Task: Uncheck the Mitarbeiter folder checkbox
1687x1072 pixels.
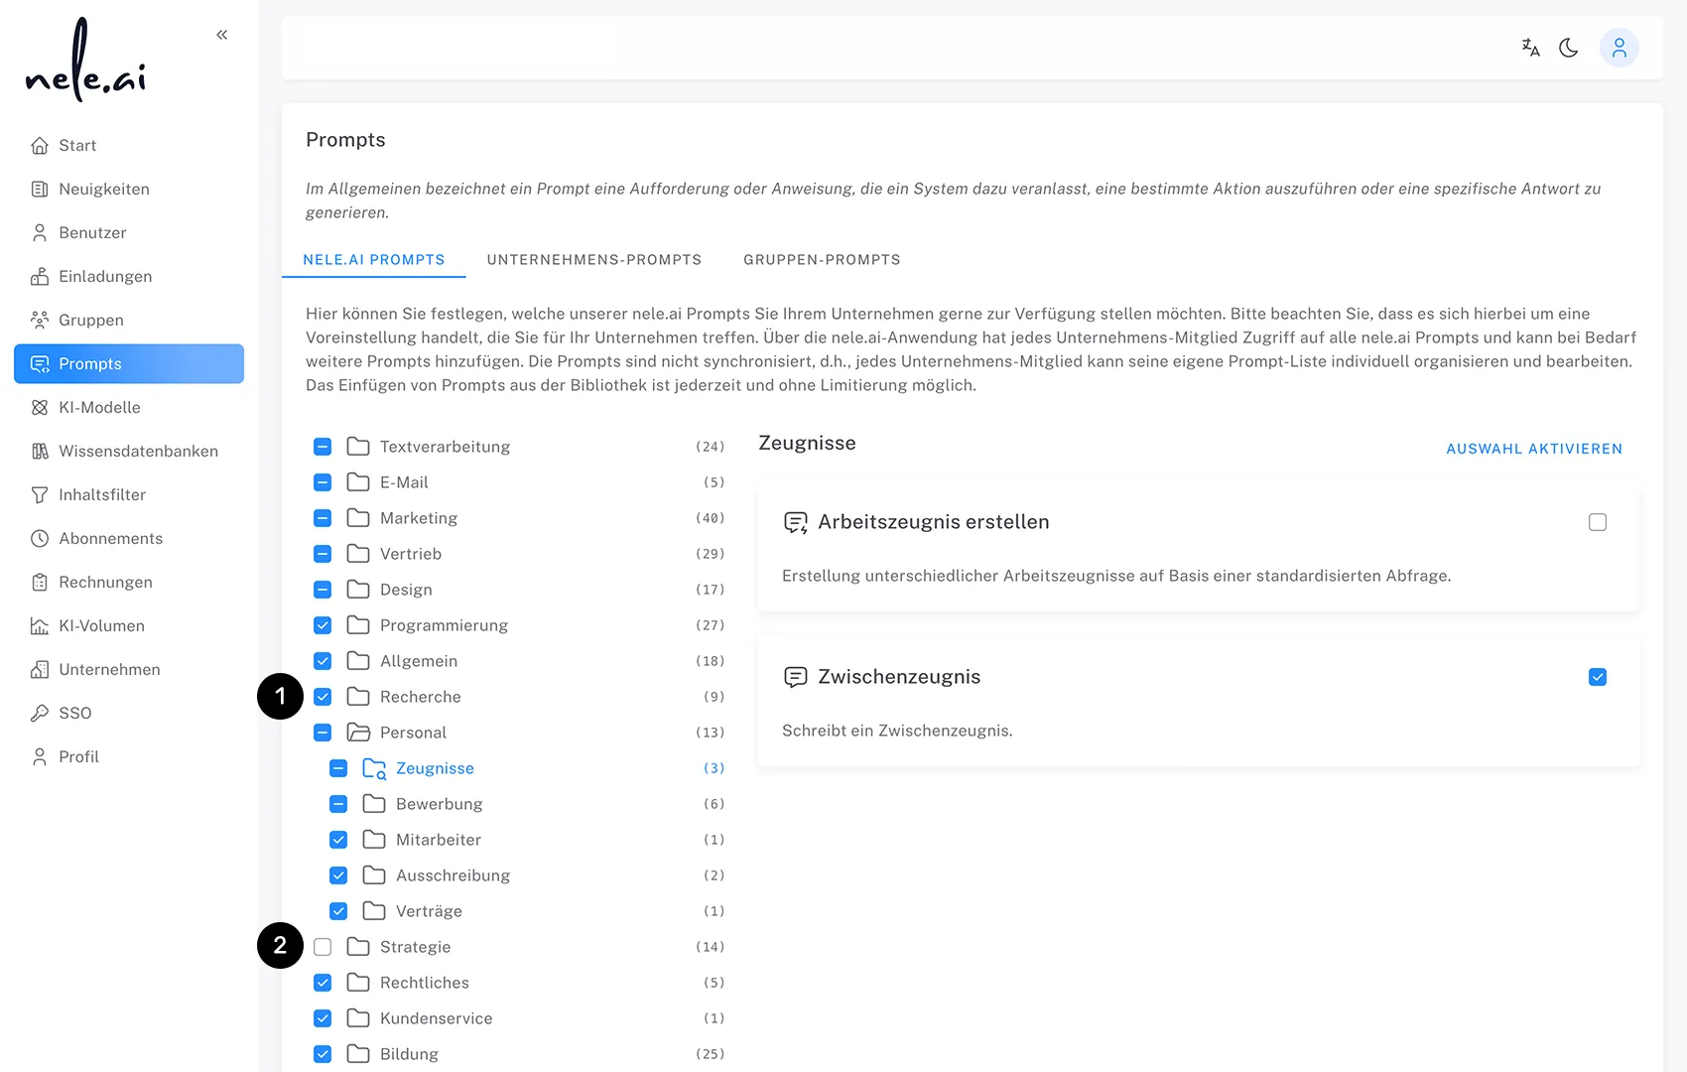Action: 338,839
